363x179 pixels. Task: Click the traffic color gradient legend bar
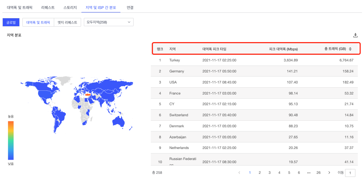tap(11, 140)
